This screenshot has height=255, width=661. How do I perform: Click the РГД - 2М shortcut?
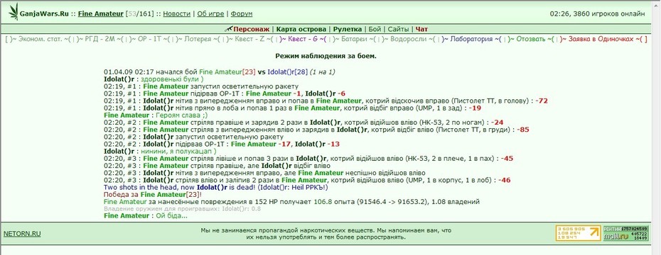(100, 39)
